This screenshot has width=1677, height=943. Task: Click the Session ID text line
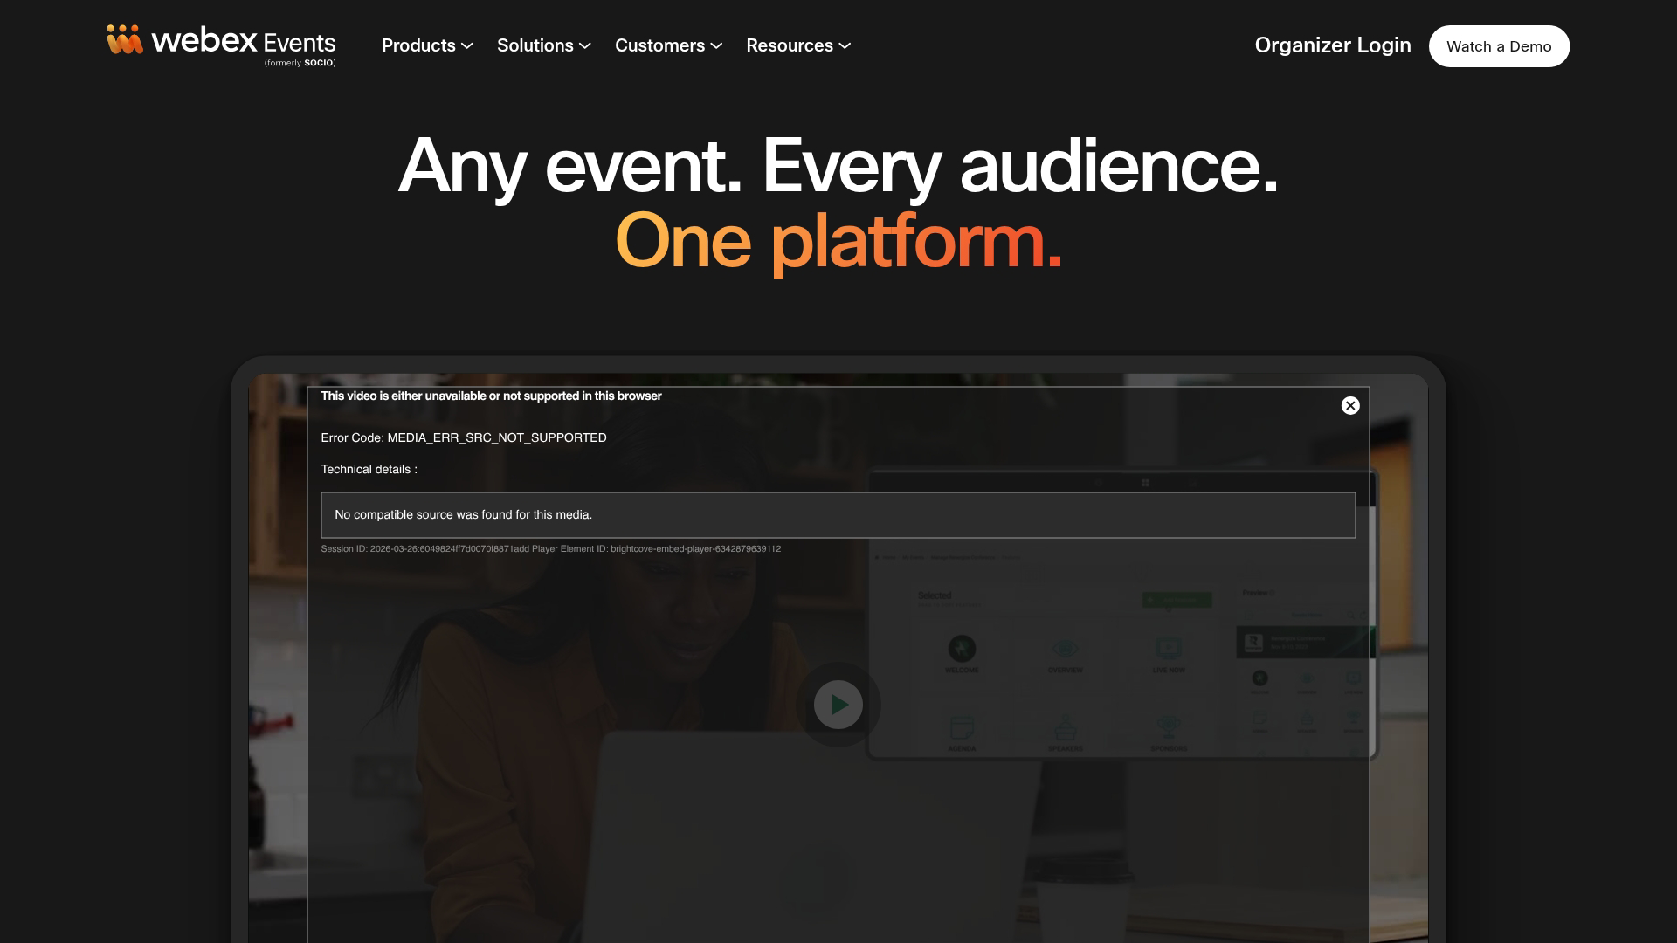point(550,549)
